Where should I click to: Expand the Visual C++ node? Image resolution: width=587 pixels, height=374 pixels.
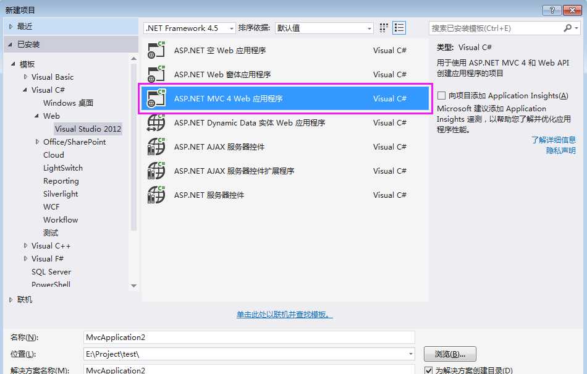pos(25,245)
